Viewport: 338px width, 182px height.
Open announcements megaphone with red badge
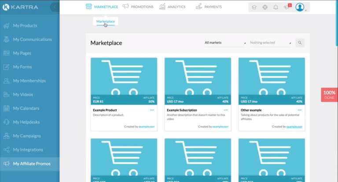(x=287, y=7)
